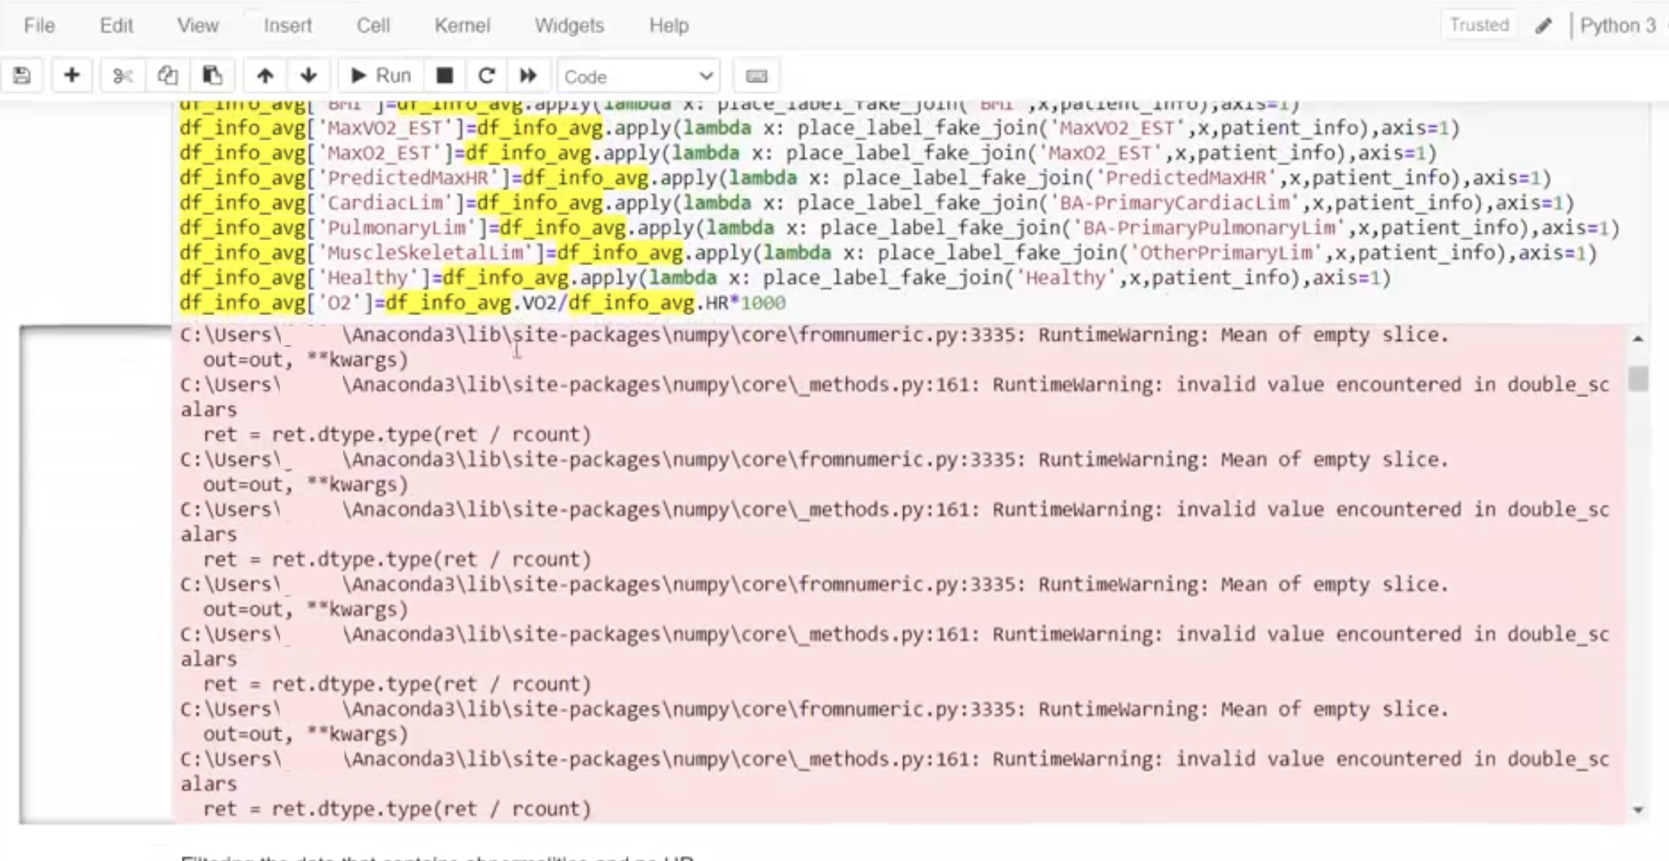Move selected cell down arrow
The height and width of the screenshot is (861, 1669).
click(x=308, y=76)
